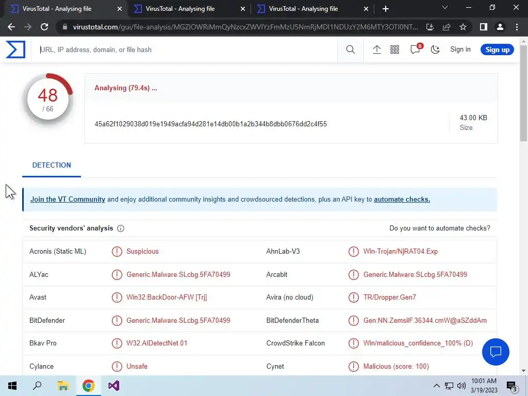Image resolution: width=528 pixels, height=396 pixels.
Task: Click Avast Win32:BackDoor-AFW result
Action: point(167,298)
